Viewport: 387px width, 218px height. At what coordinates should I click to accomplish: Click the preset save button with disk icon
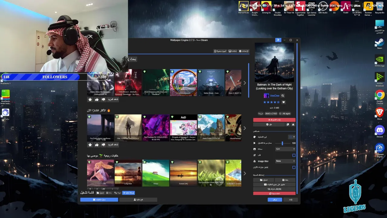point(285,180)
